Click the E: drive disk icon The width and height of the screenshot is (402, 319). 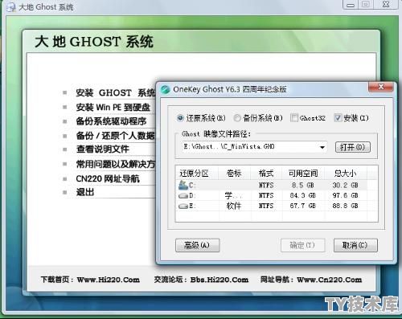[183, 206]
